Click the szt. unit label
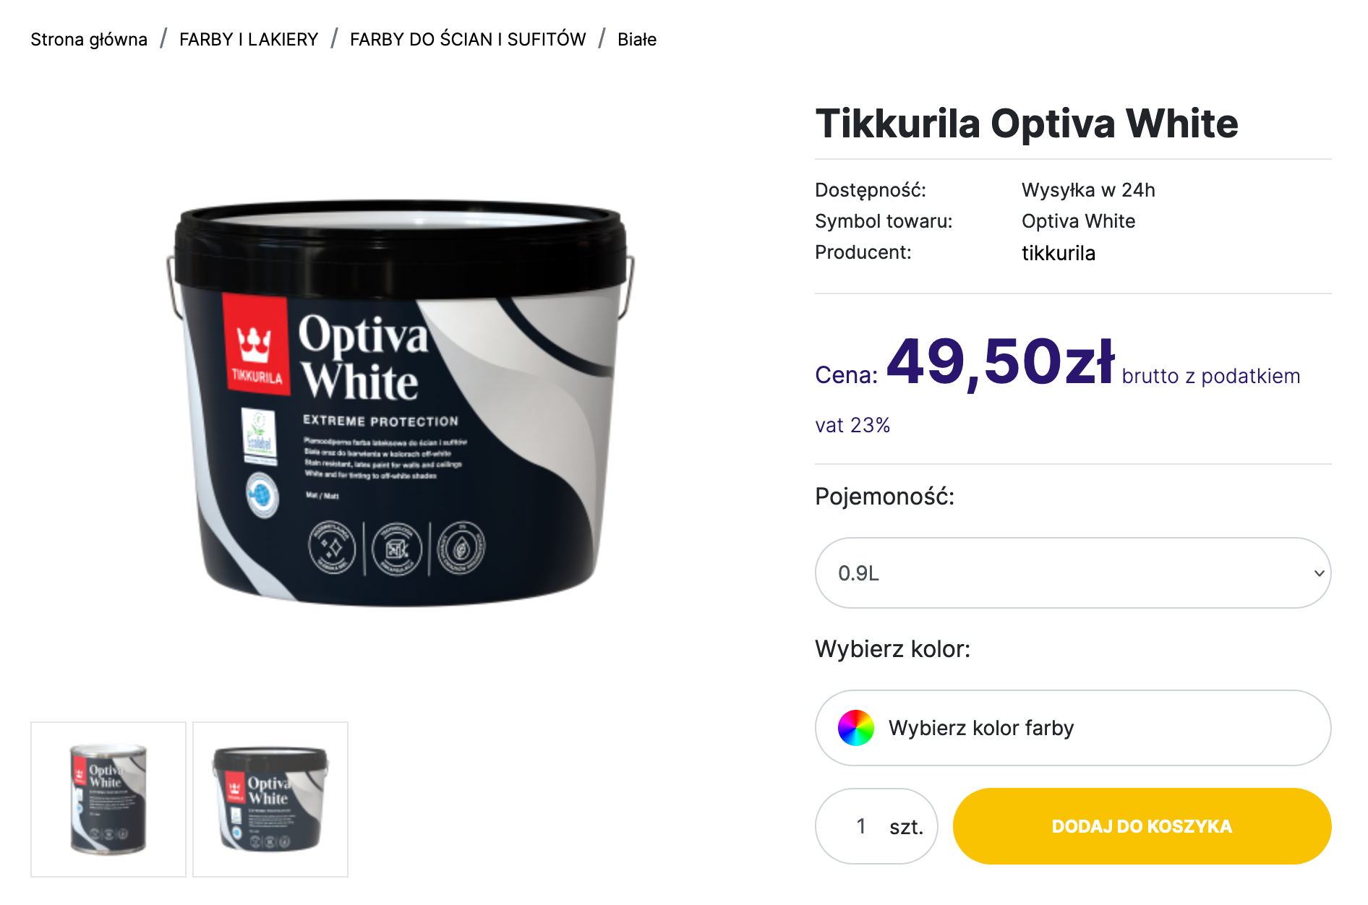Screen dimensions: 1368x905 (907, 827)
